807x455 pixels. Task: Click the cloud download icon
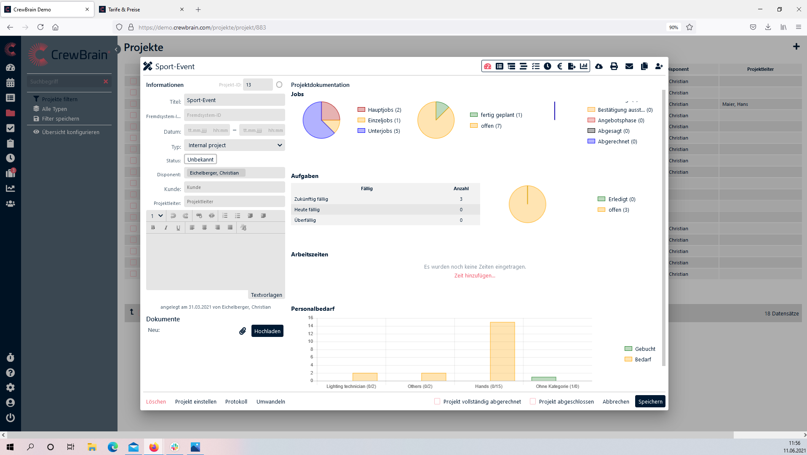click(599, 66)
